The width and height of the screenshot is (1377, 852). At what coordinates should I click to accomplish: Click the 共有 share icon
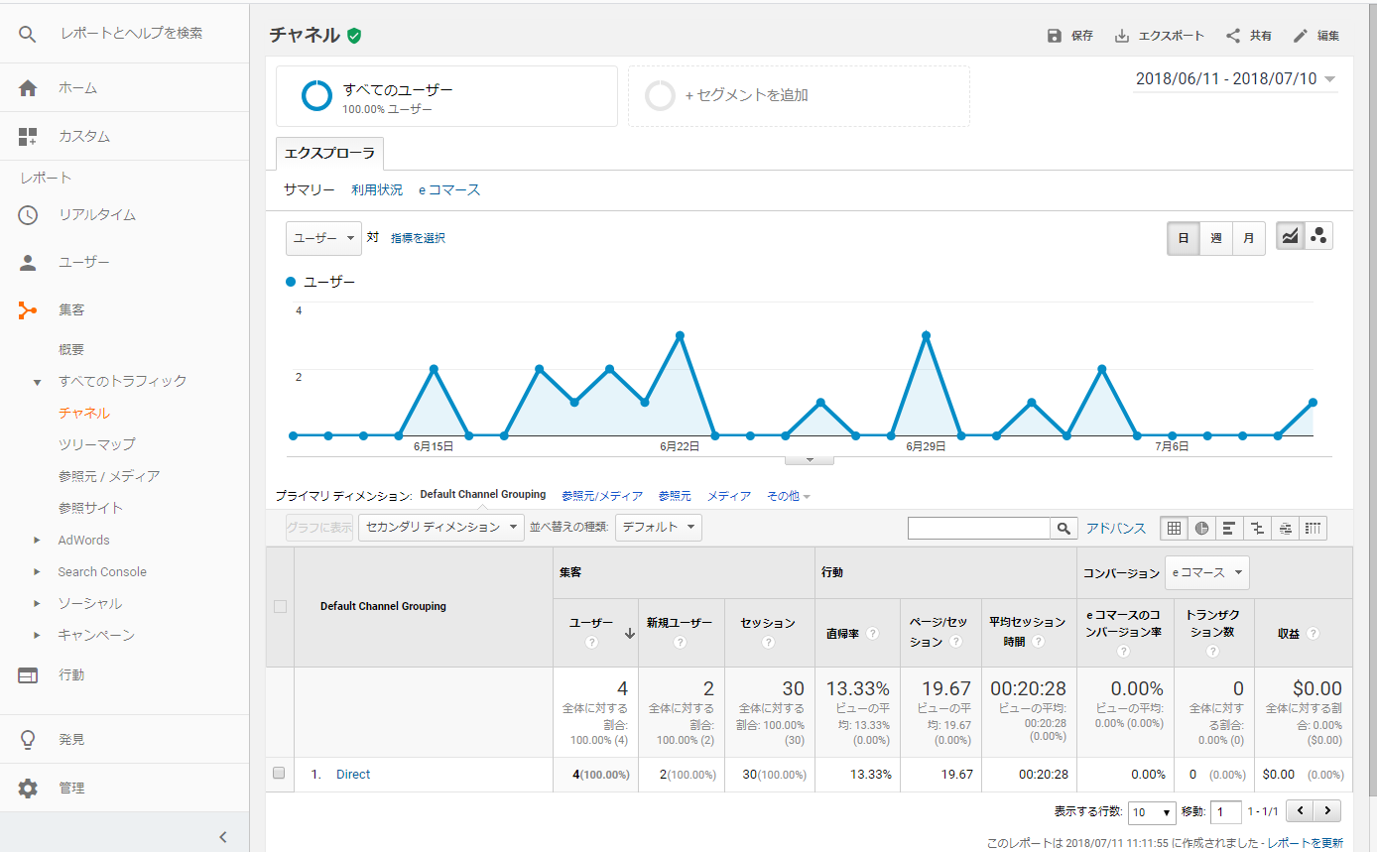click(x=1233, y=36)
